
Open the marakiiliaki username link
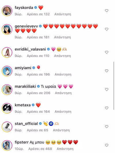tap(25, 86)
